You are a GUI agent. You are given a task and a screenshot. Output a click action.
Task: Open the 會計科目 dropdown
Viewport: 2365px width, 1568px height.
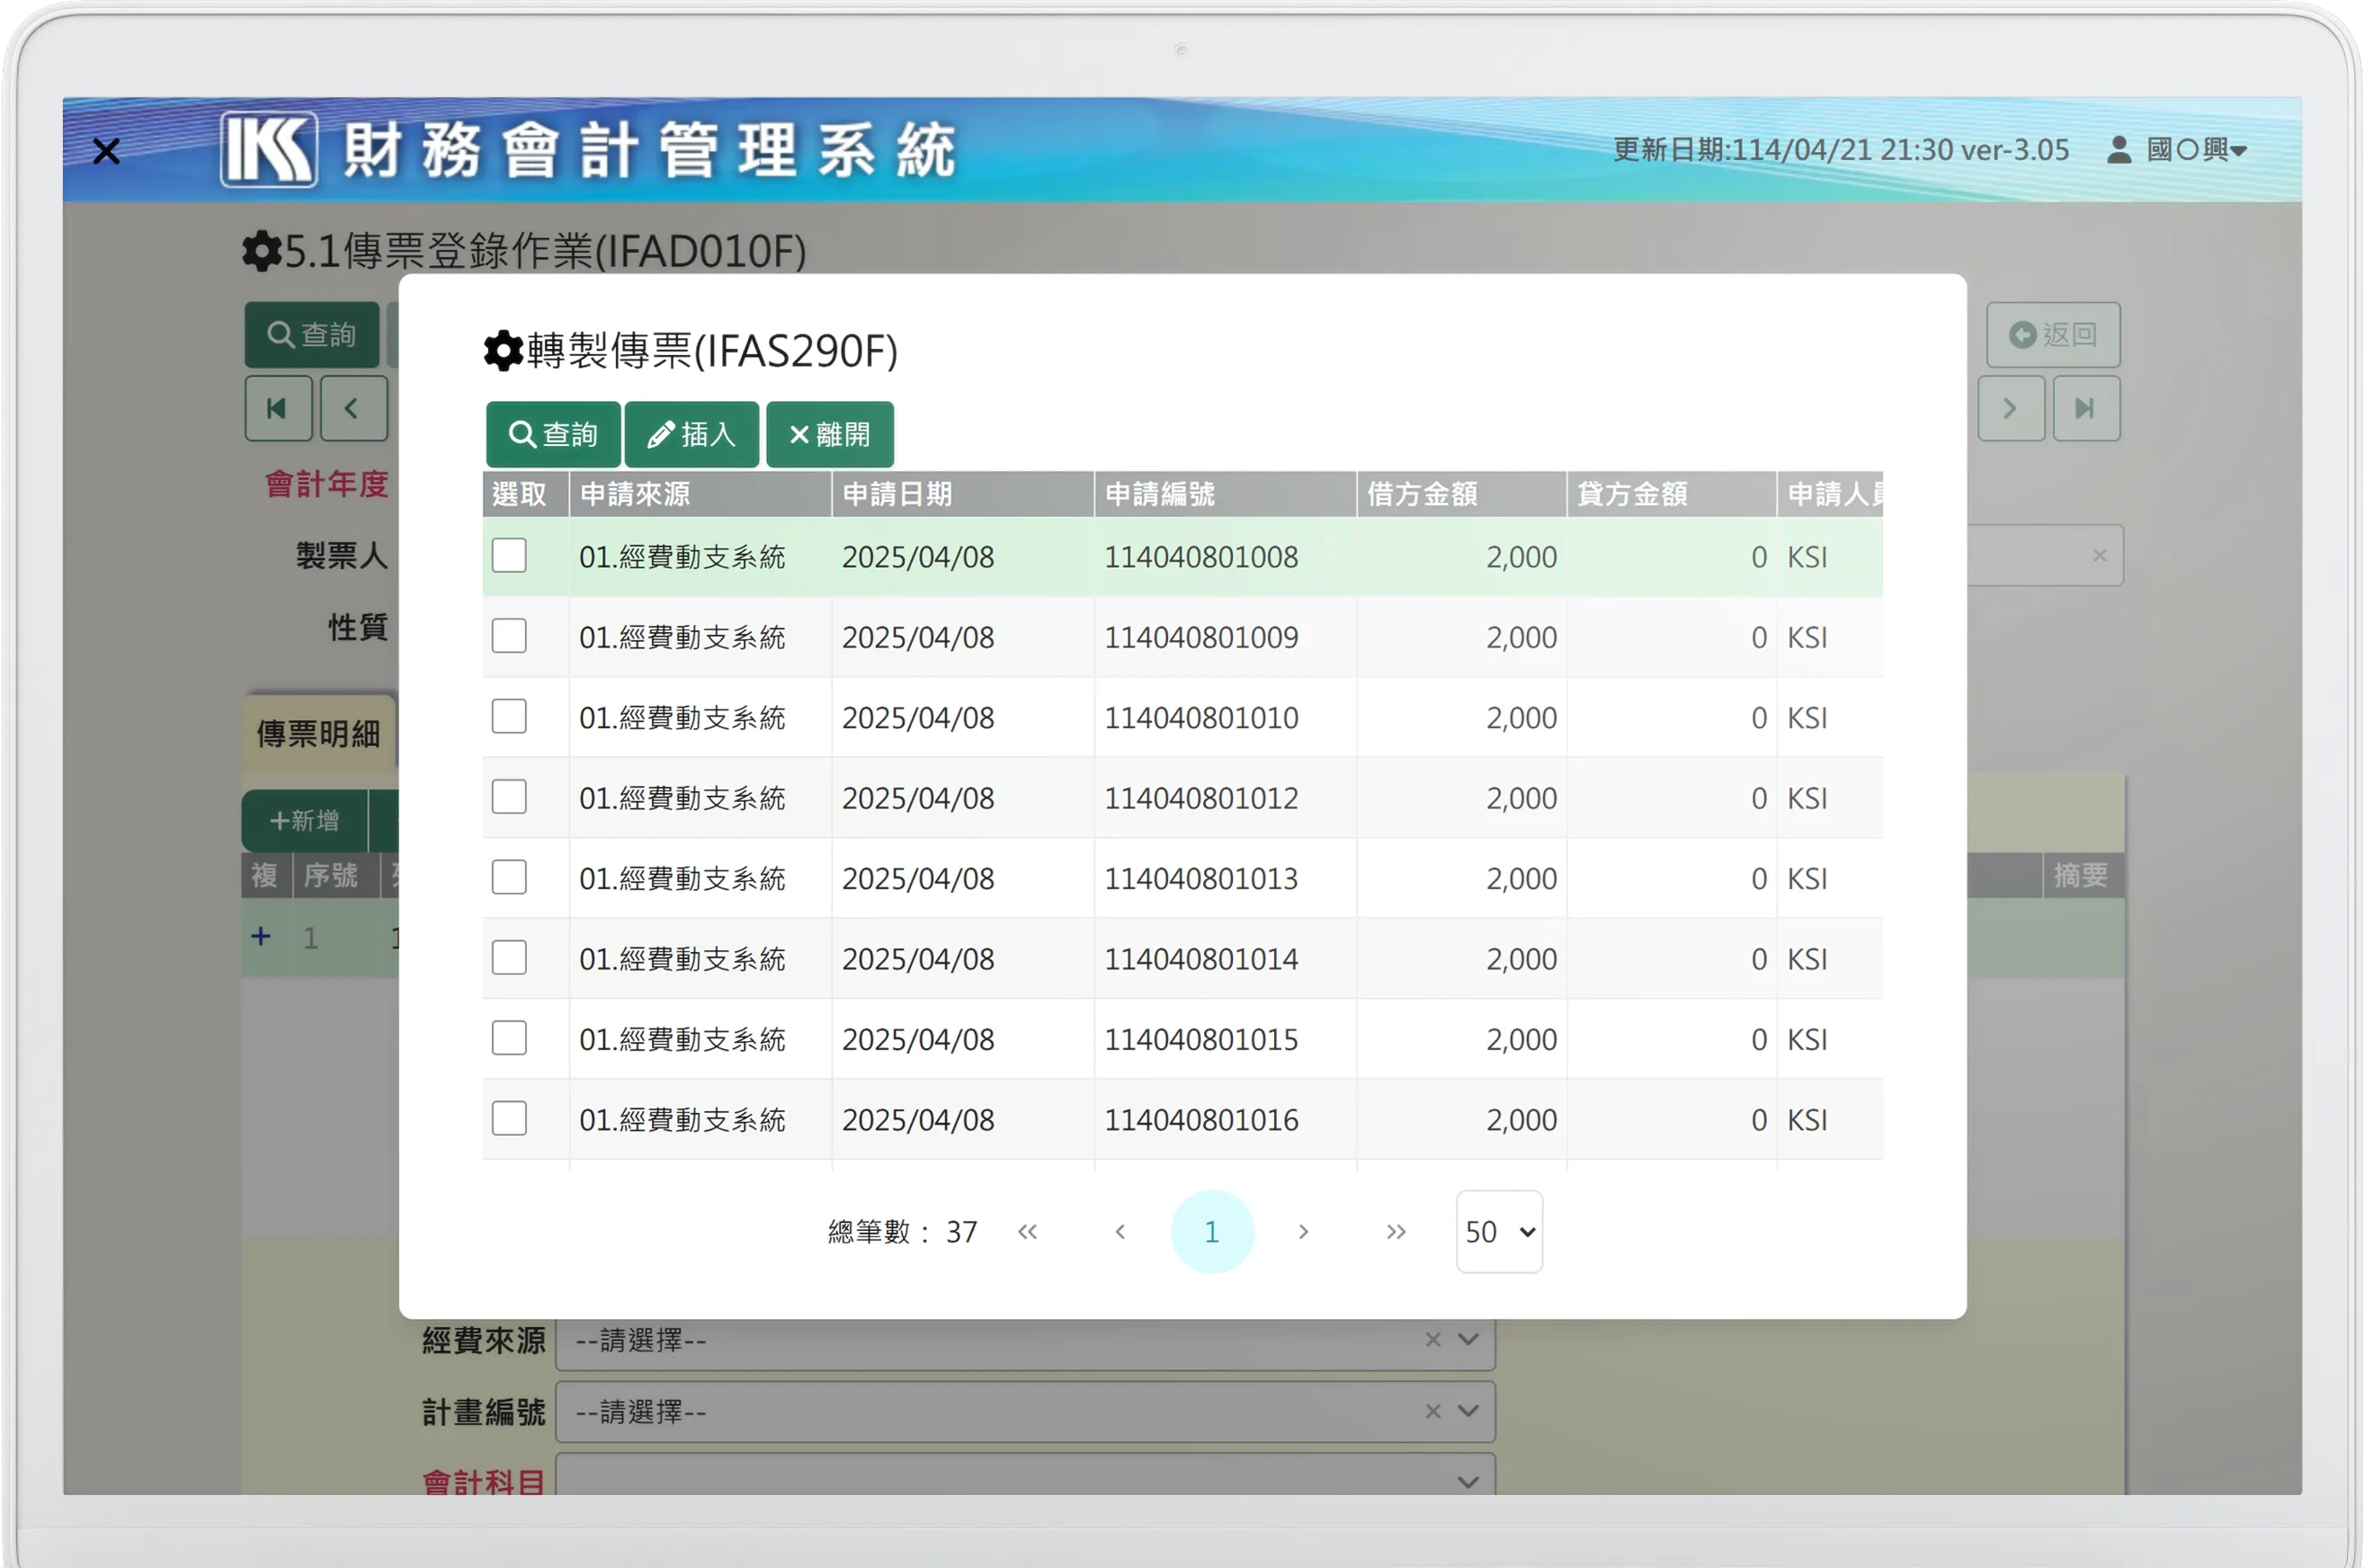[1468, 1482]
